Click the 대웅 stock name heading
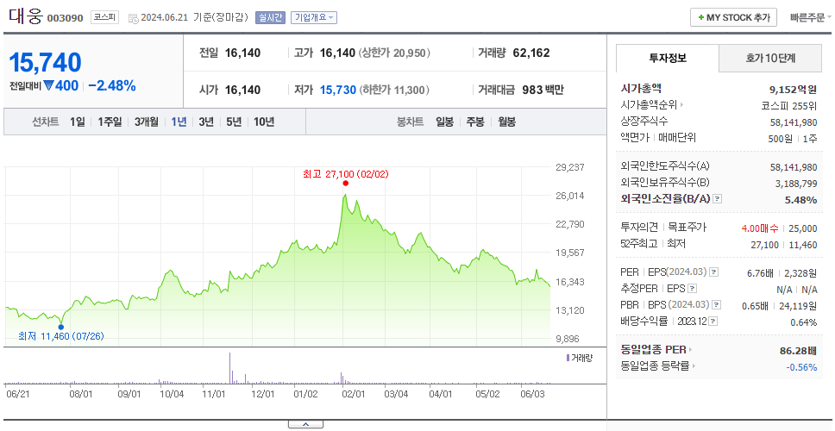The height and width of the screenshot is (431, 835). pyautogui.click(x=25, y=16)
